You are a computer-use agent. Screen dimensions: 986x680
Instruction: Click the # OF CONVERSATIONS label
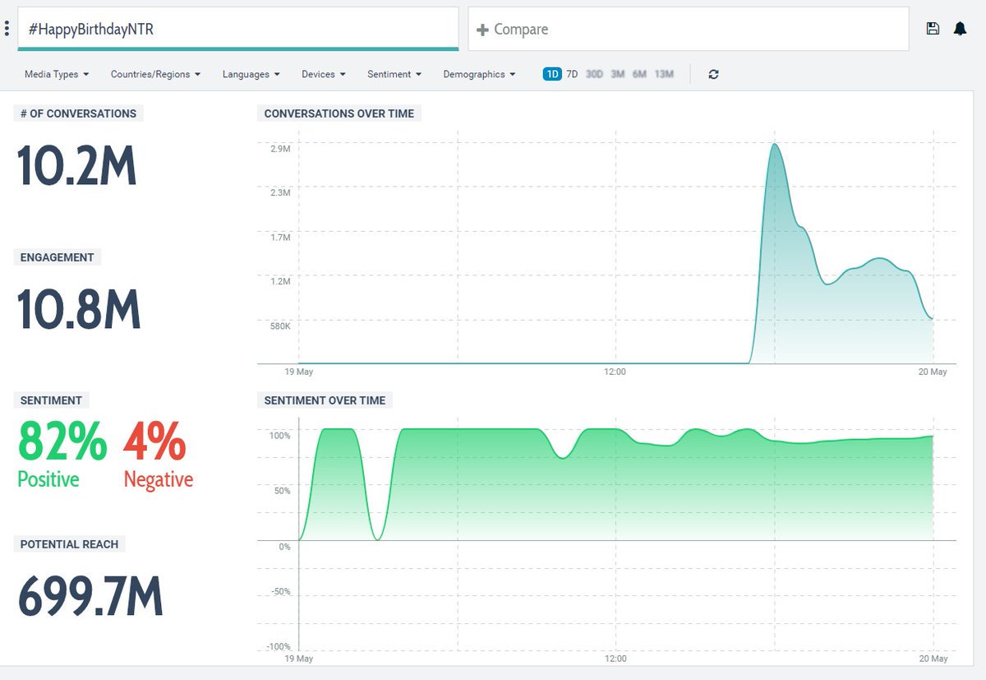pyautogui.click(x=79, y=113)
